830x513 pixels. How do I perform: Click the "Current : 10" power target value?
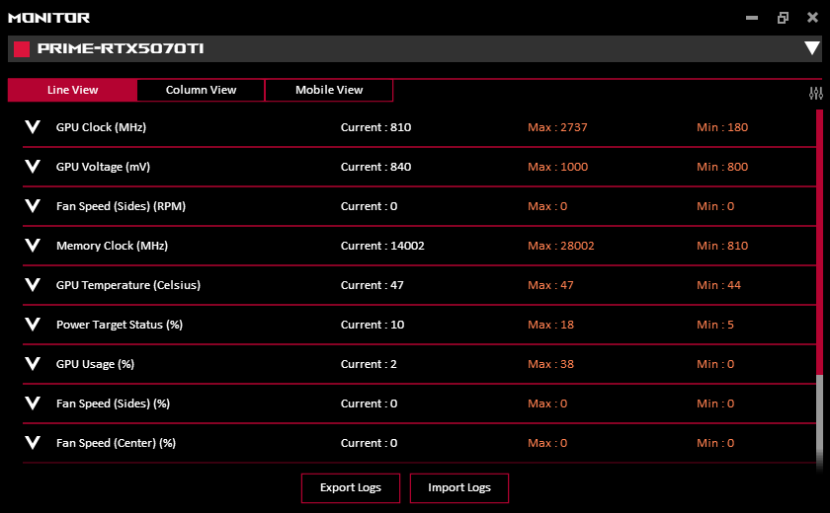click(x=373, y=325)
